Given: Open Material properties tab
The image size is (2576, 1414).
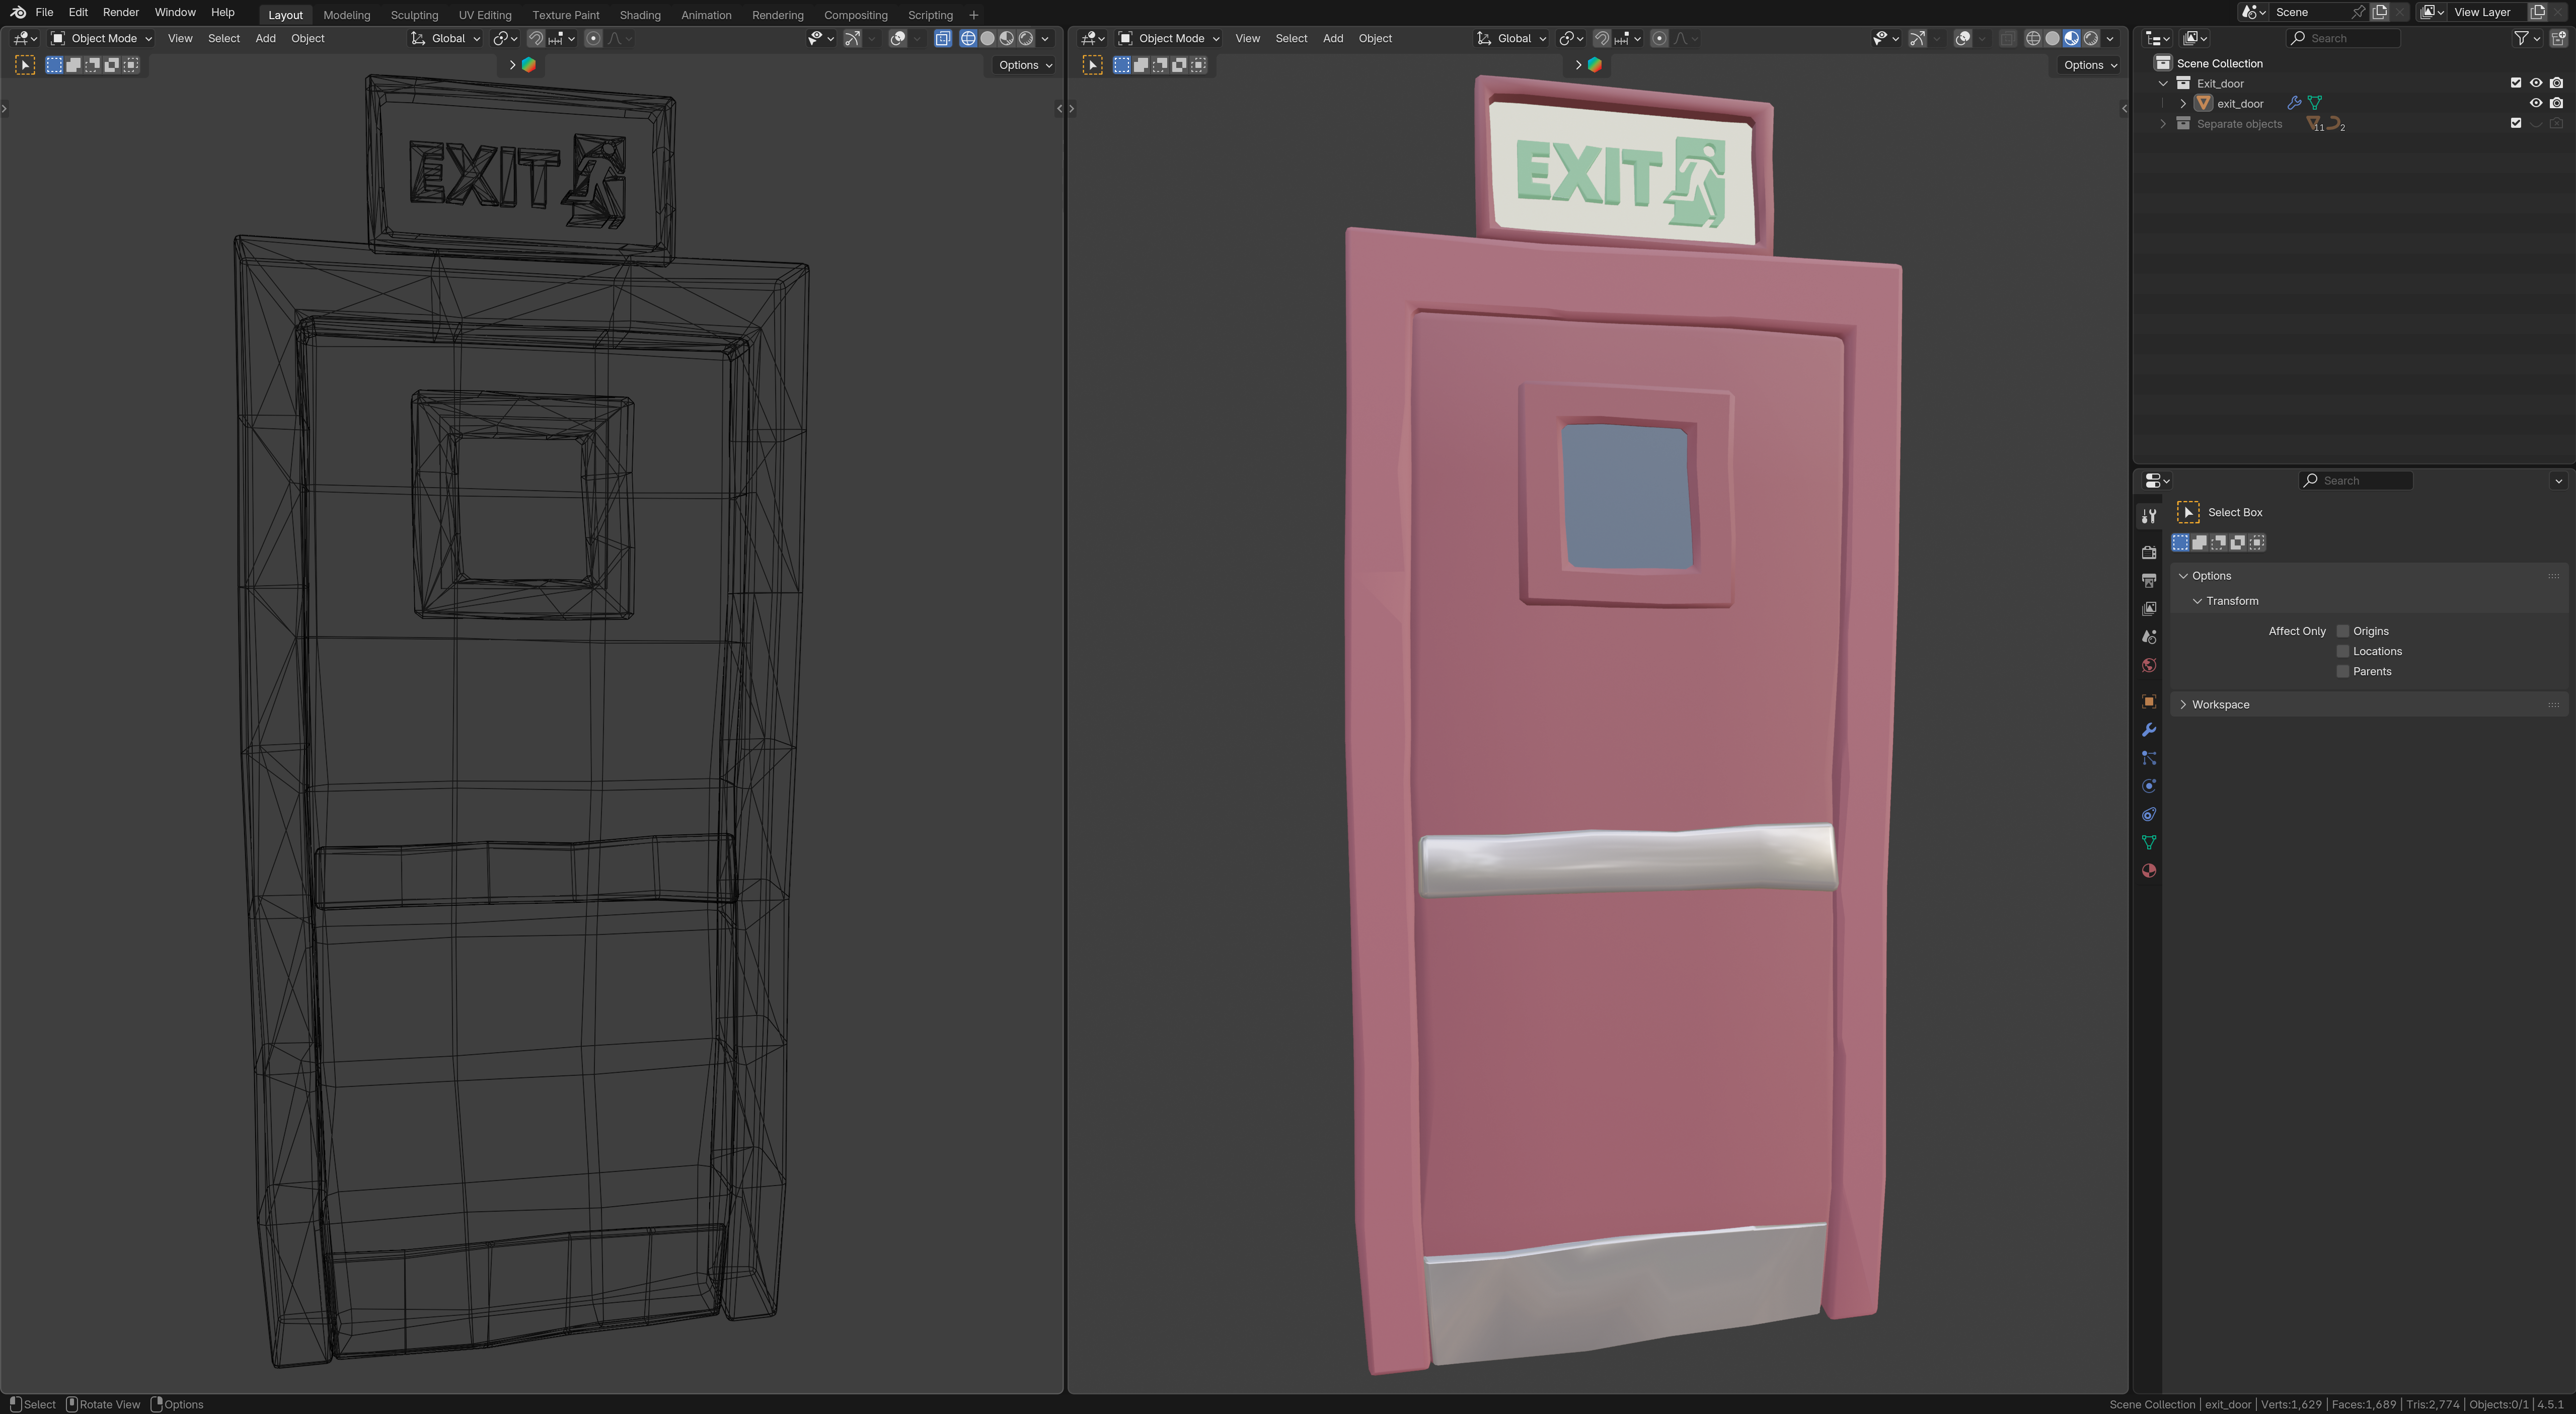Looking at the screenshot, I should (x=2148, y=871).
